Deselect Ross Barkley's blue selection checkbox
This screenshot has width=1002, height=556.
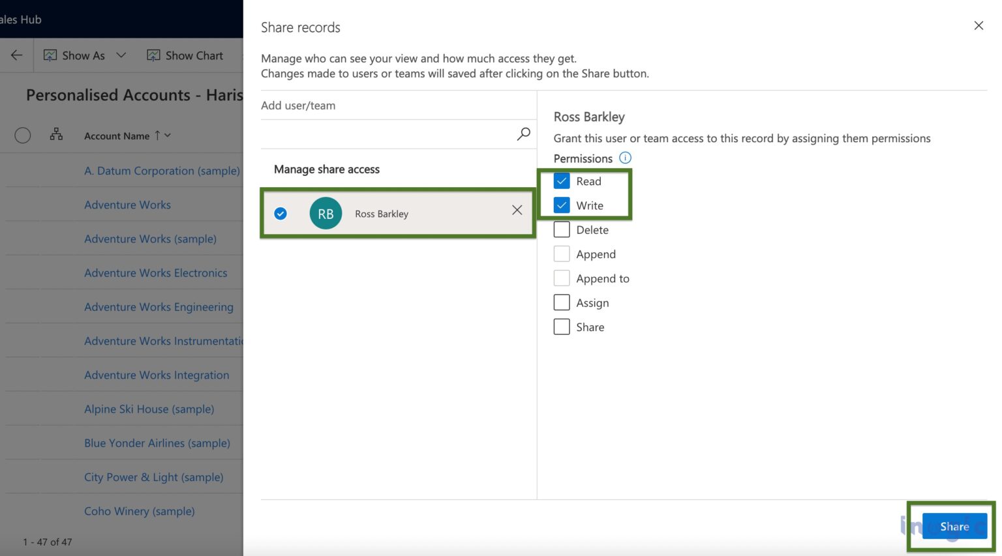[281, 213]
